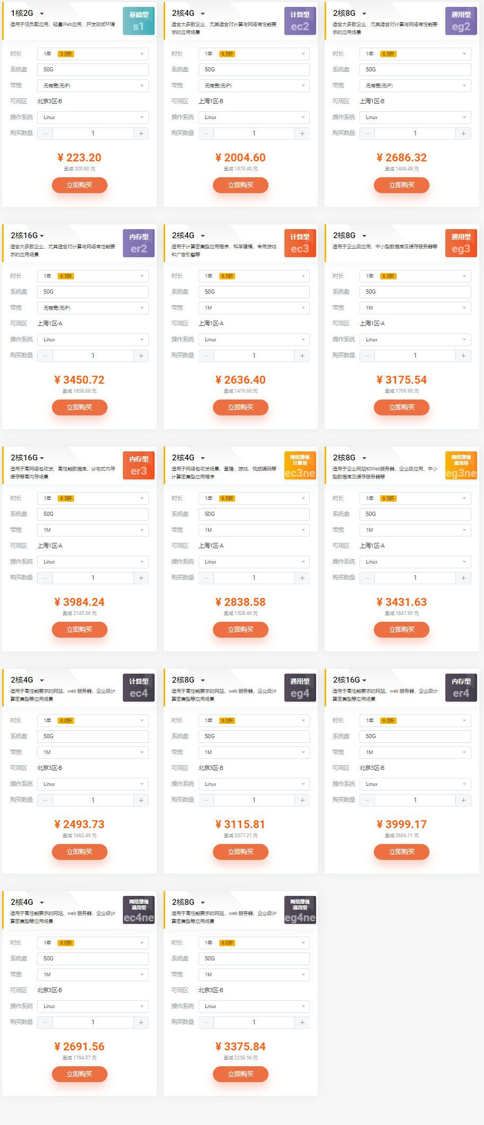484x1125 pixels.
Task: Click the ec2 compute type badge
Action: 300,21
